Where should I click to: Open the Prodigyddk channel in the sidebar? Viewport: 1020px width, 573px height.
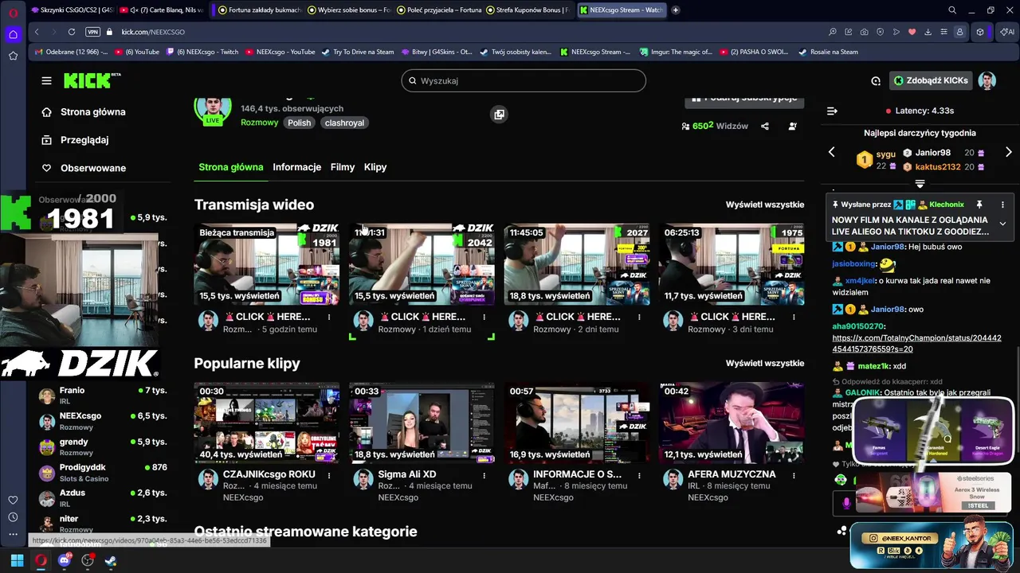click(x=102, y=473)
